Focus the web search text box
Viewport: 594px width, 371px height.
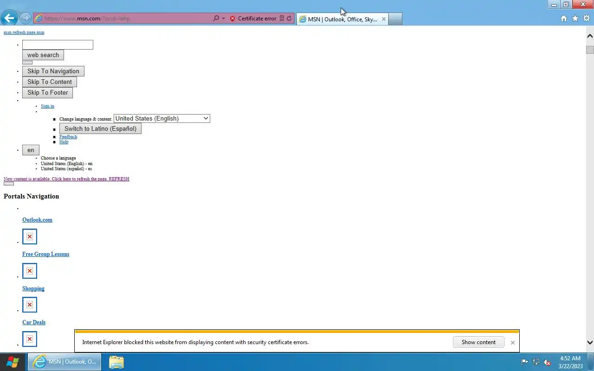point(58,45)
